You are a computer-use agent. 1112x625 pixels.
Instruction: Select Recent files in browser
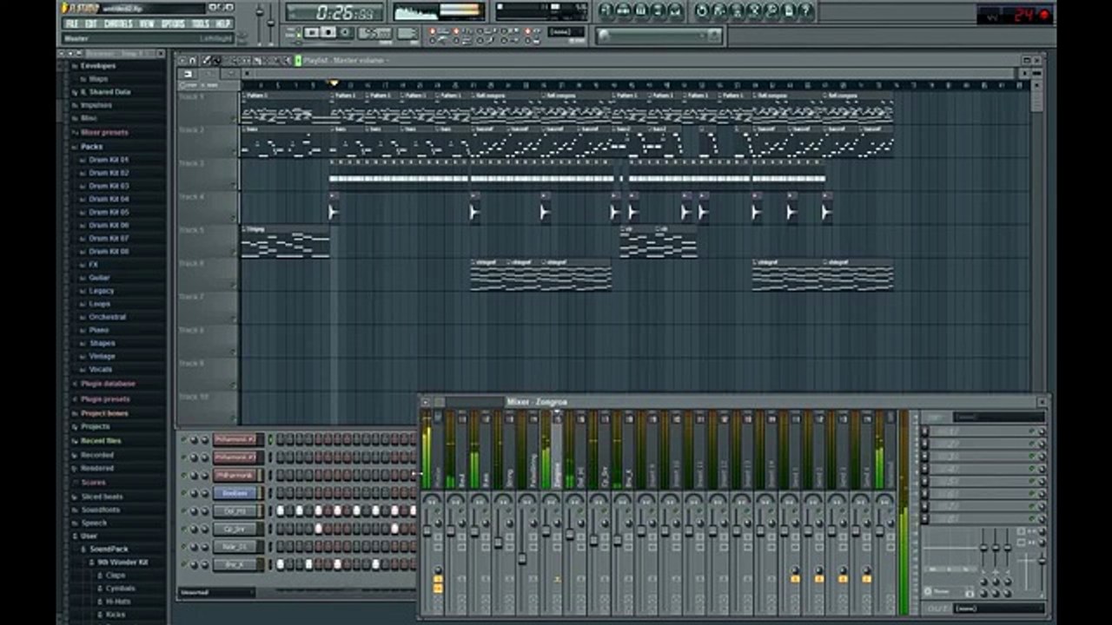coord(101,441)
